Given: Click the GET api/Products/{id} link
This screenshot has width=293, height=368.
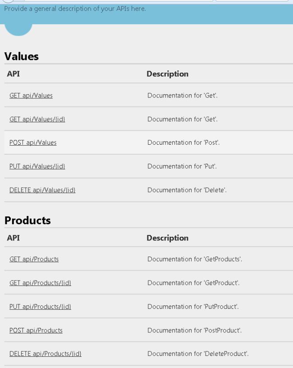Looking at the screenshot, I should tap(40, 283).
